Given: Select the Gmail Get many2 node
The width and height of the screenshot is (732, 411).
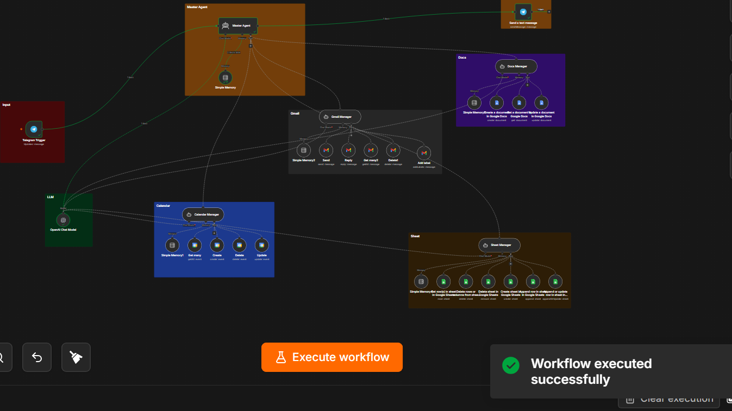Looking at the screenshot, I should tap(371, 150).
